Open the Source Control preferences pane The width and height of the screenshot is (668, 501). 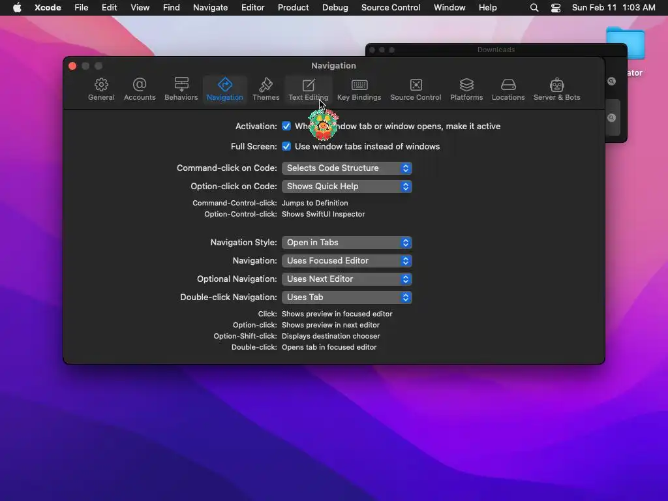(416, 89)
